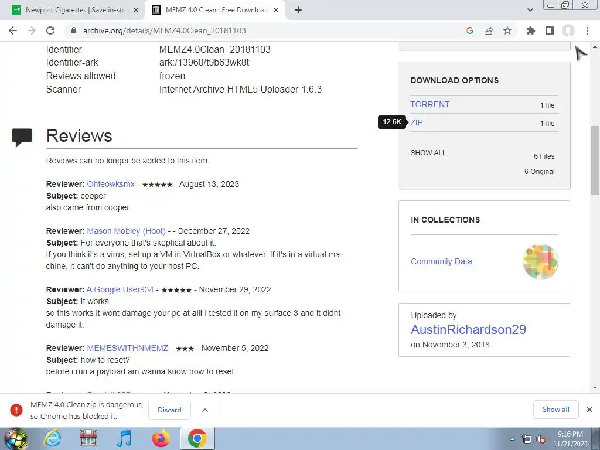Switch to MEMZ 4.0 Clean tab

[216, 10]
